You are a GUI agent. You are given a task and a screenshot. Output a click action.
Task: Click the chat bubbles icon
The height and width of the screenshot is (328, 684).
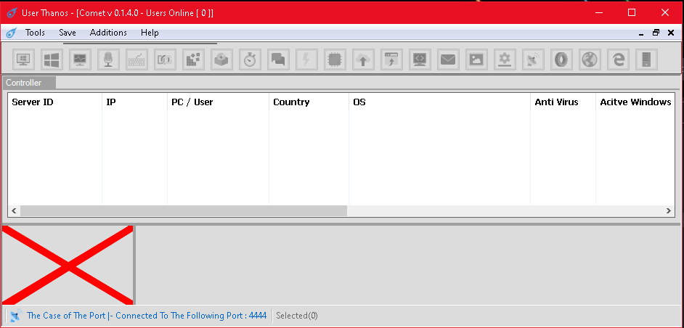click(278, 60)
